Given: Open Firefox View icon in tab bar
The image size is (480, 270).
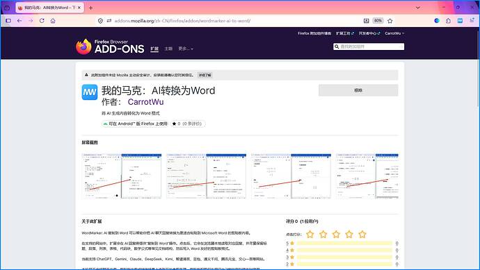Looking at the screenshot, I should pyautogui.click(x=7, y=8).
